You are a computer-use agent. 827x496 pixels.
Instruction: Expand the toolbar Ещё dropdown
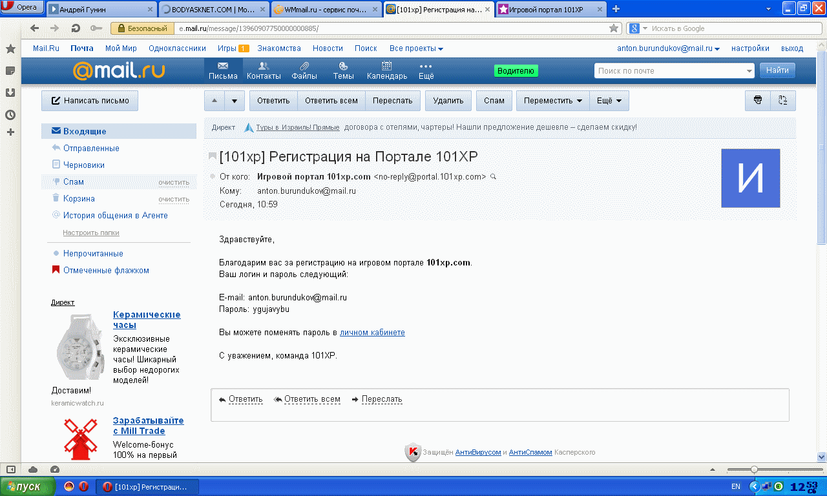click(609, 101)
